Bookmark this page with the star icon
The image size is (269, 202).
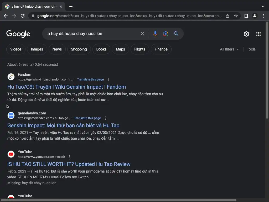coord(236,16)
